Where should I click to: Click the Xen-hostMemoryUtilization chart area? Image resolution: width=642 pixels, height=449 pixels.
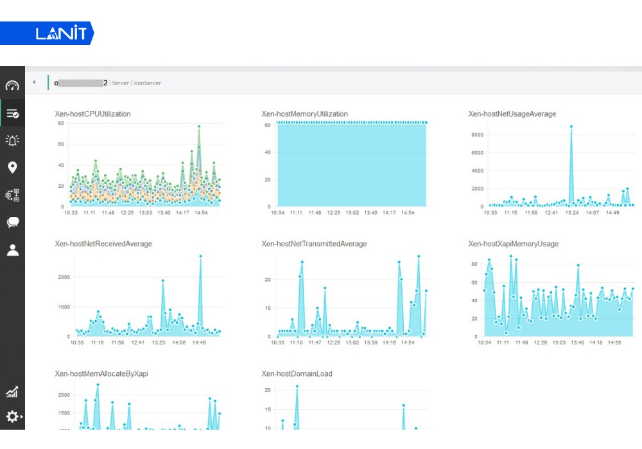(351, 164)
